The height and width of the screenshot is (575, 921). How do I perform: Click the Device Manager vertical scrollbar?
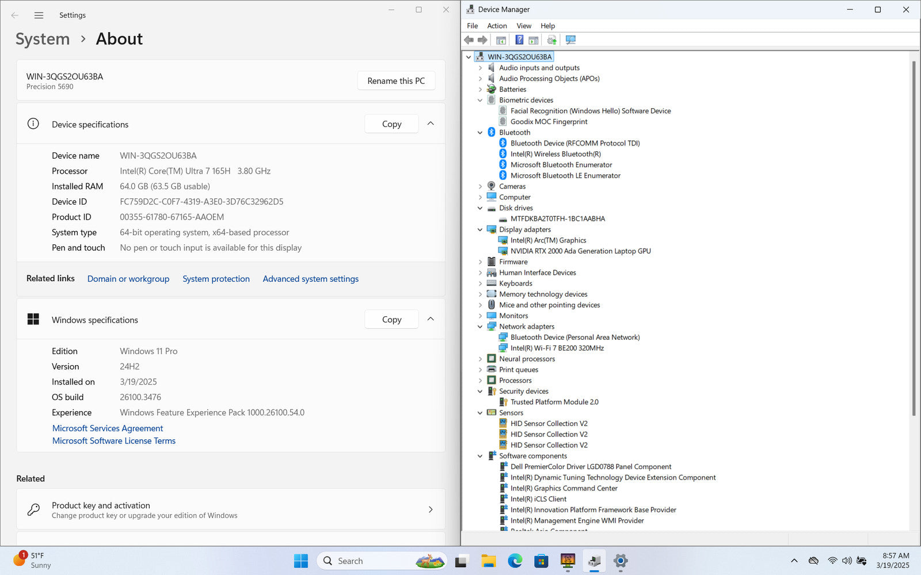coord(914,238)
